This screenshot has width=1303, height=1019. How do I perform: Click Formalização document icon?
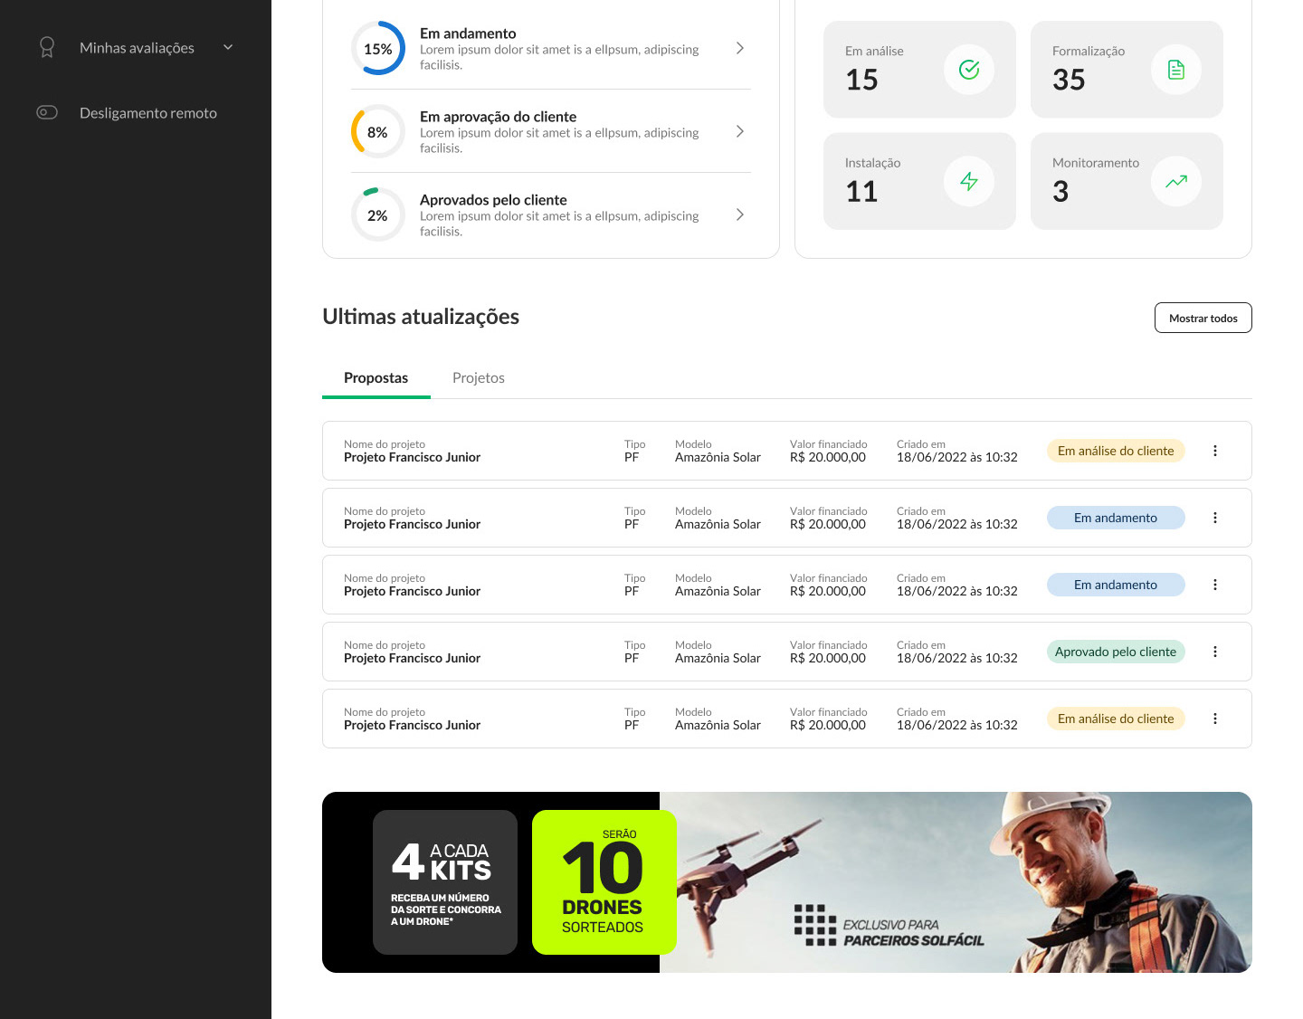[1176, 70]
